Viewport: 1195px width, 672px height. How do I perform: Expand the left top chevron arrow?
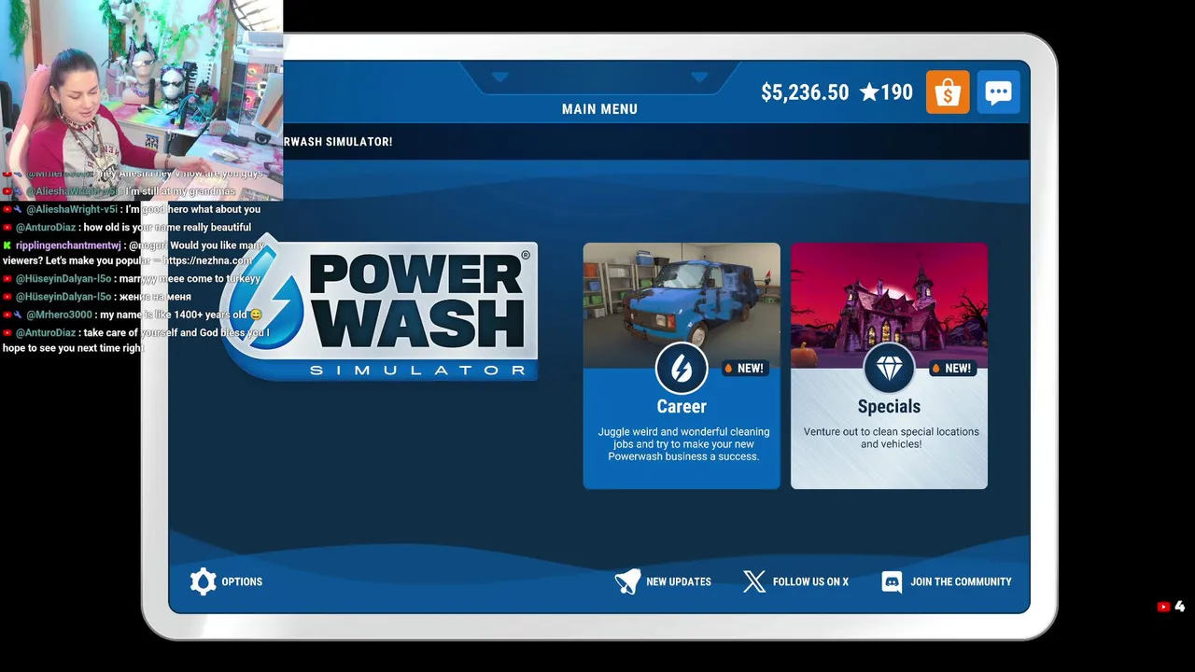click(499, 77)
